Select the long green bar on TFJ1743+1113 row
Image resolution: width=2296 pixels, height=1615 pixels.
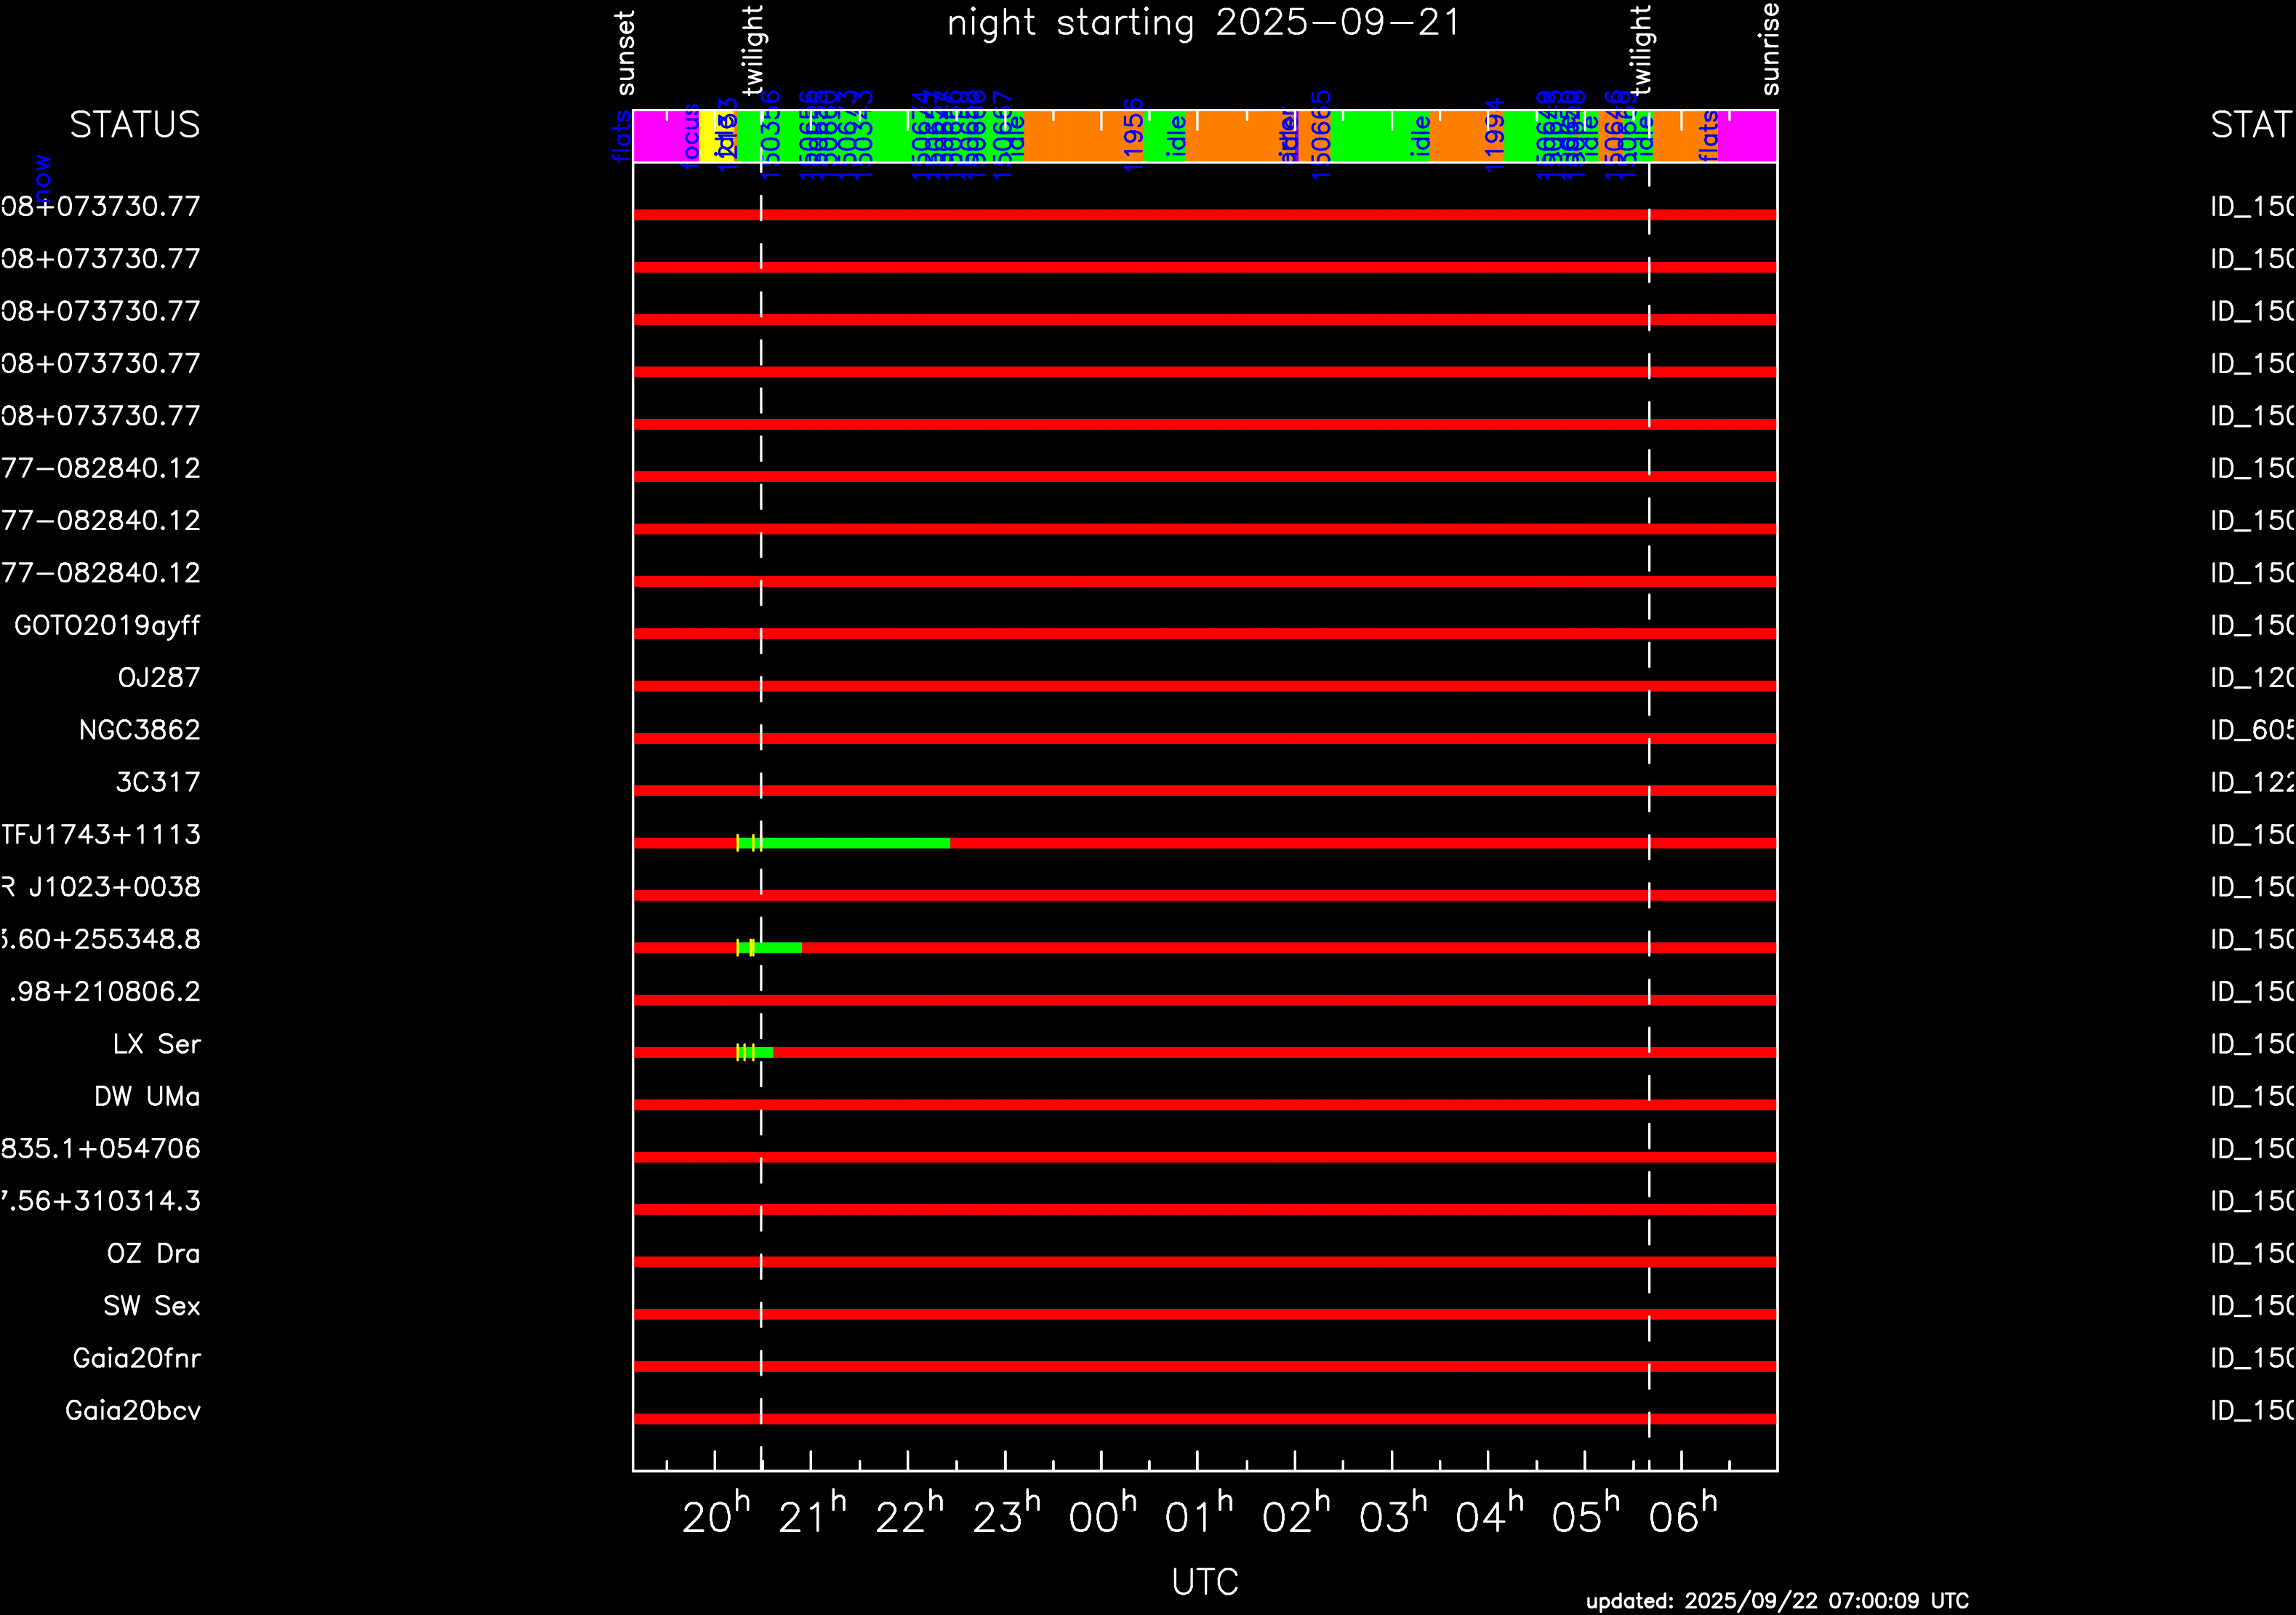(855, 843)
